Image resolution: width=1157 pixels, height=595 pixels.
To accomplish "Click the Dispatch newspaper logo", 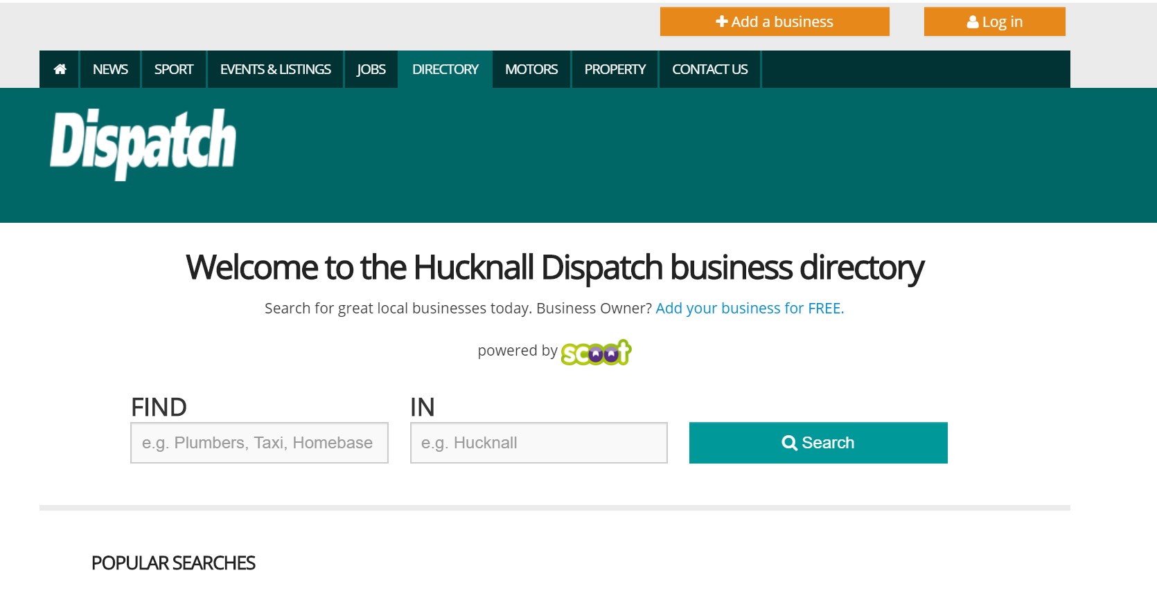I will 143,144.
